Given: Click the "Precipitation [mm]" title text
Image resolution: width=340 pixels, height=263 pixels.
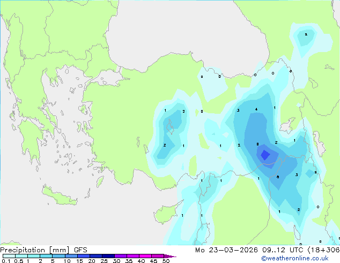Looking at the screenshot, I should (x=34, y=250).
